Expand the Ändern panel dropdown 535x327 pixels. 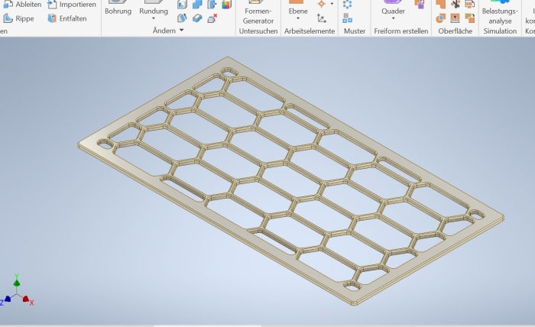click(x=181, y=31)
